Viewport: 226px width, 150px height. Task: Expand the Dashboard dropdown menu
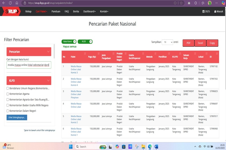coord(89,12)
